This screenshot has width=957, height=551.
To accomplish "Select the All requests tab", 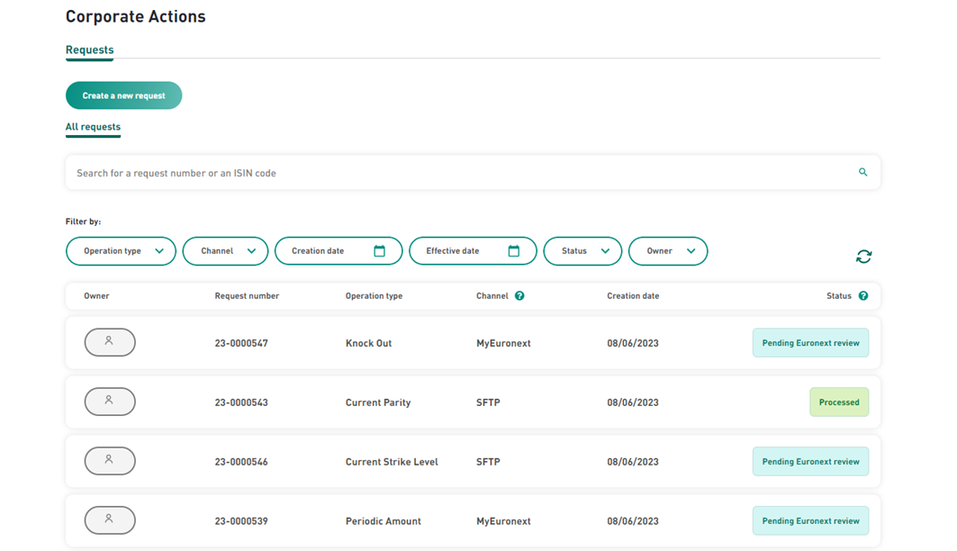I will coord(93,127).
